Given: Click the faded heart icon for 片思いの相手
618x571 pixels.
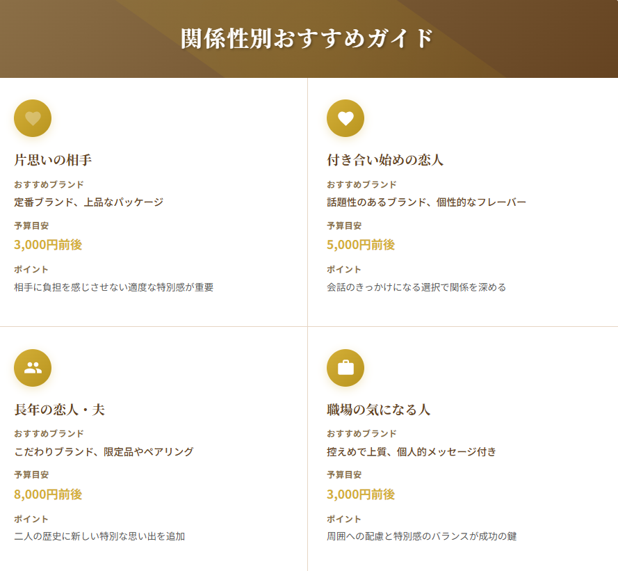Looking at the screenshot, I should point(33,118).
